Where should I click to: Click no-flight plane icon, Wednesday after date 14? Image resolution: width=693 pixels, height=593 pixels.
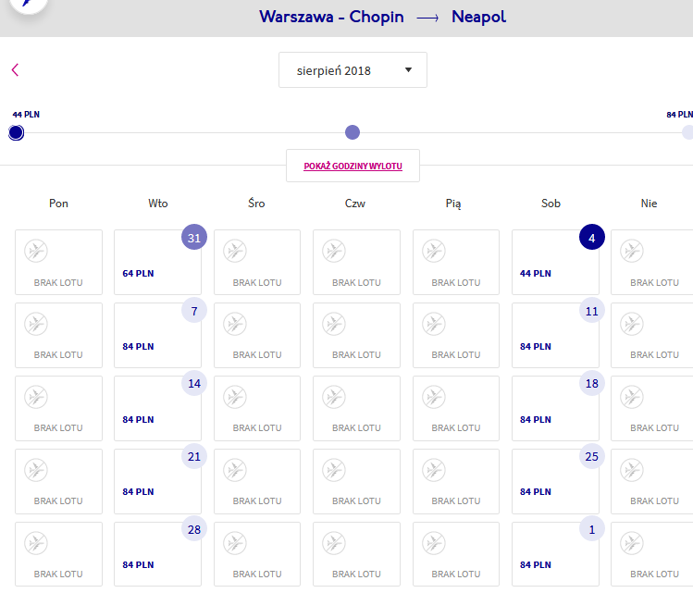pos(235,397)
